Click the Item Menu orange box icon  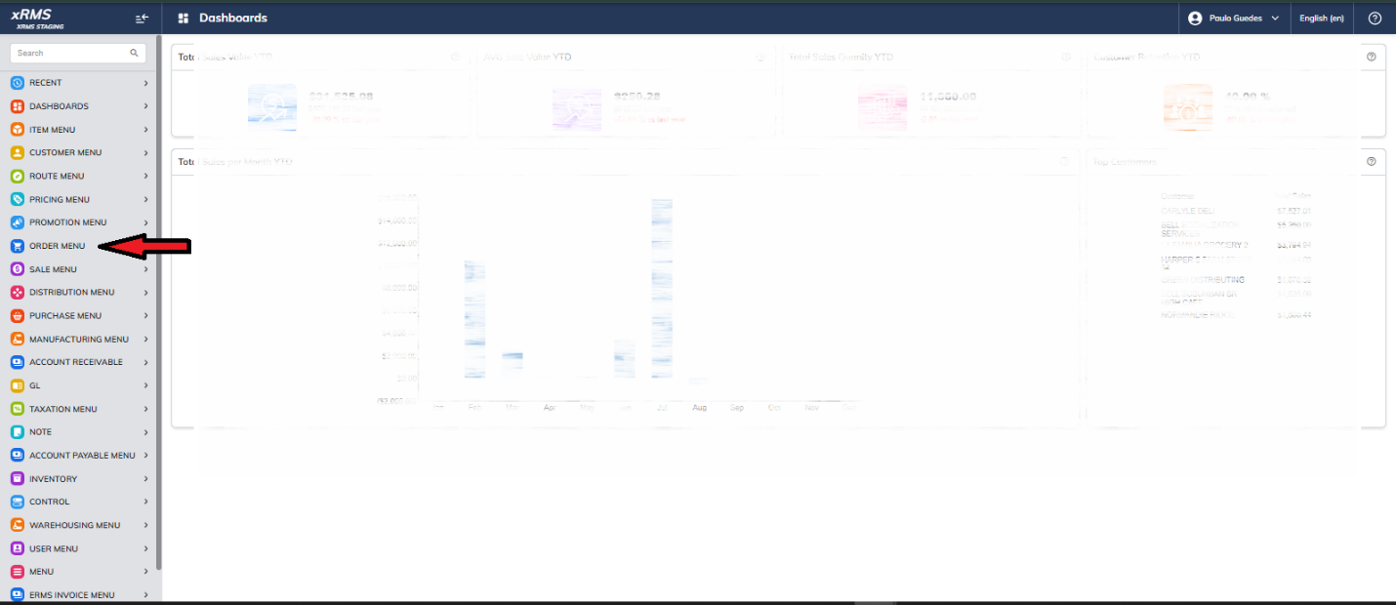(18, 130)
